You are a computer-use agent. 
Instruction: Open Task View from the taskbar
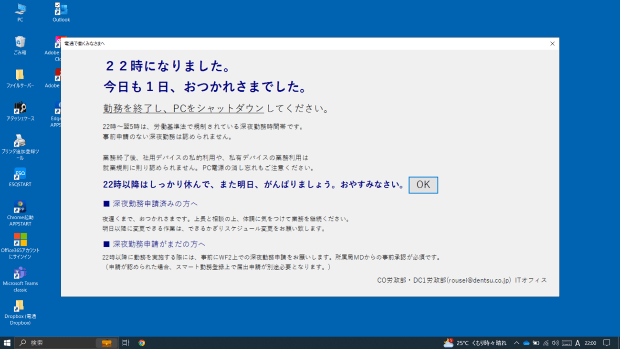126,343
